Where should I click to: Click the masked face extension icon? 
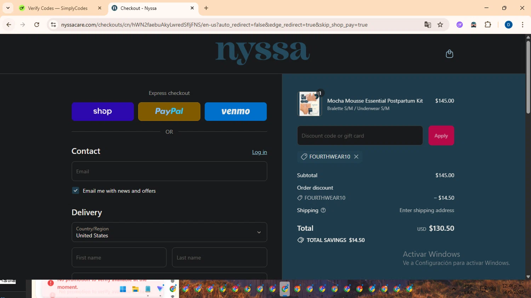[474, 25]
